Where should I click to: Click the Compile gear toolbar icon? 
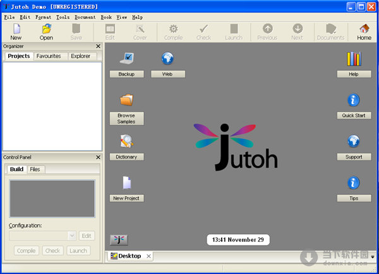pyautogui.click(x=173, y=29)
